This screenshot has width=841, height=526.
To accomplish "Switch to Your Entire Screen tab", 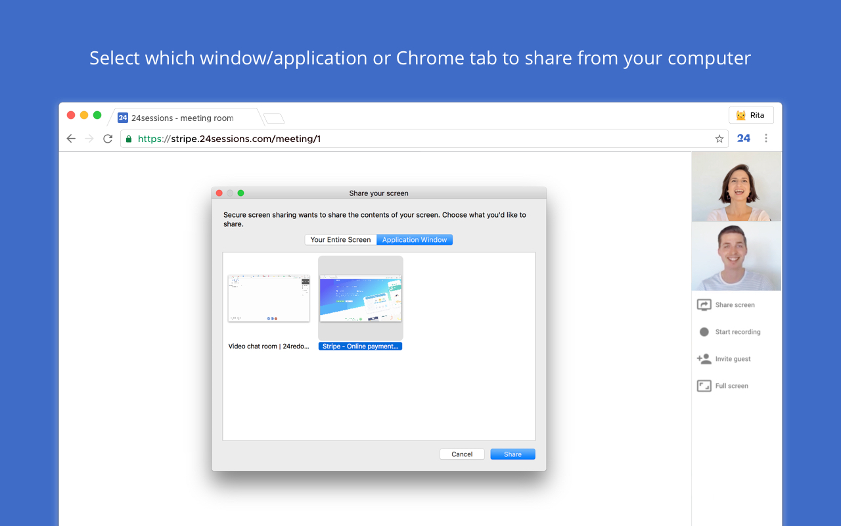I will (x=340, y=240).
